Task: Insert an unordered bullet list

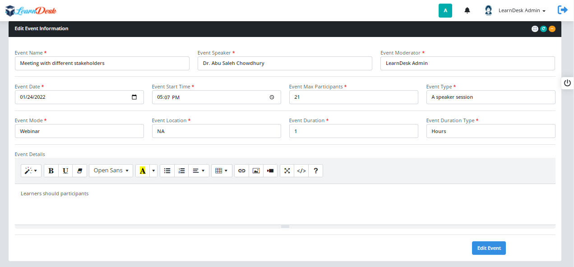Action: [x=167, y=170]
